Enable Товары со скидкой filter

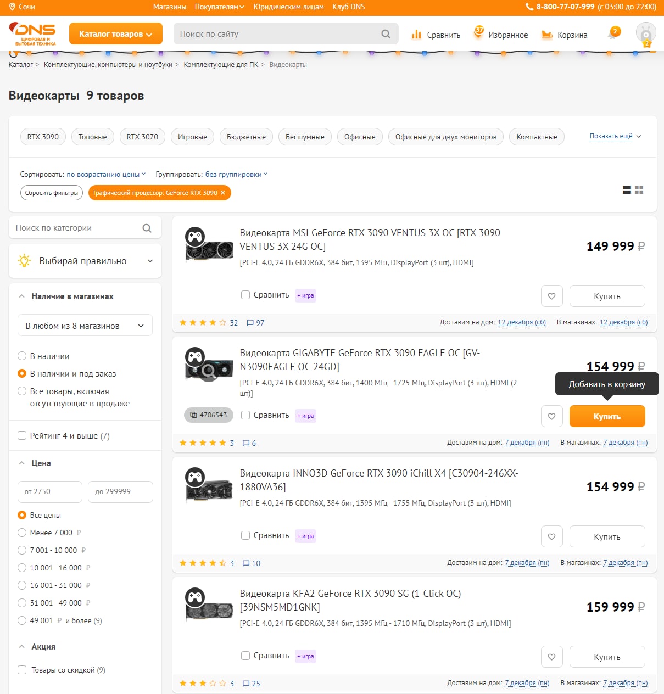pos(22,670)
